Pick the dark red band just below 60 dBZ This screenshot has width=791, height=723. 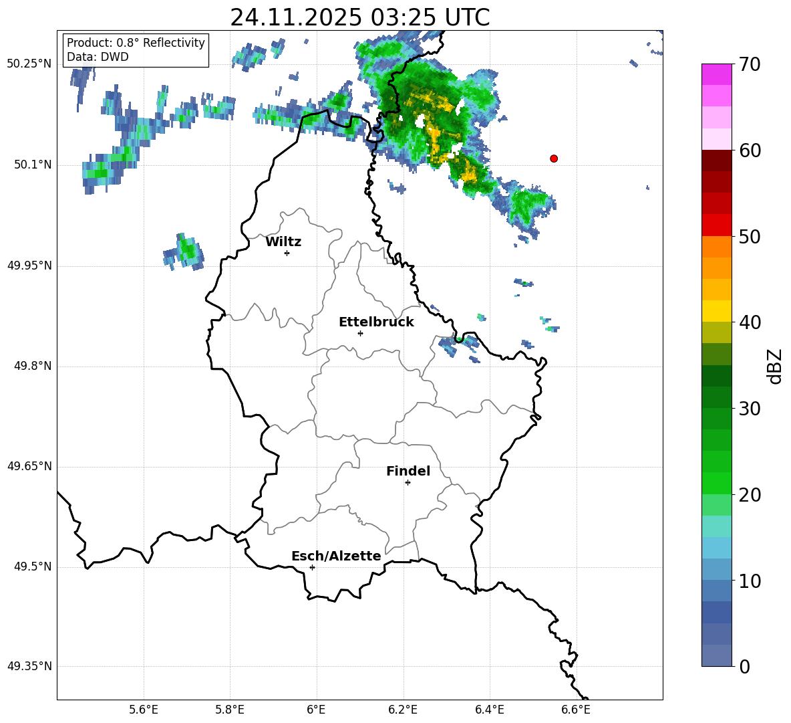click(x=716, y=161)
